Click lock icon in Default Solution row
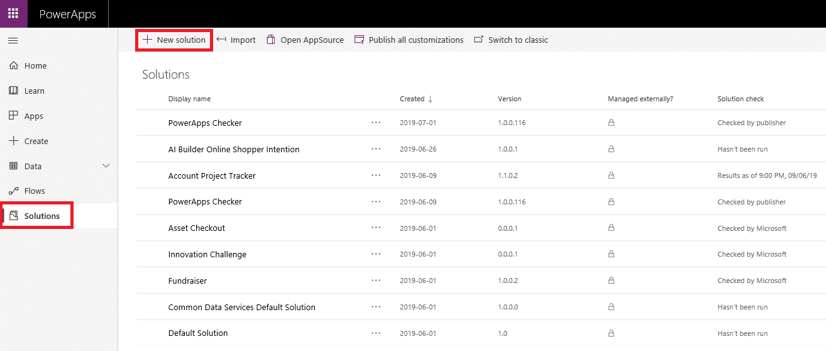The height and width of the screenshot is (351, 826). pos(611,333)
